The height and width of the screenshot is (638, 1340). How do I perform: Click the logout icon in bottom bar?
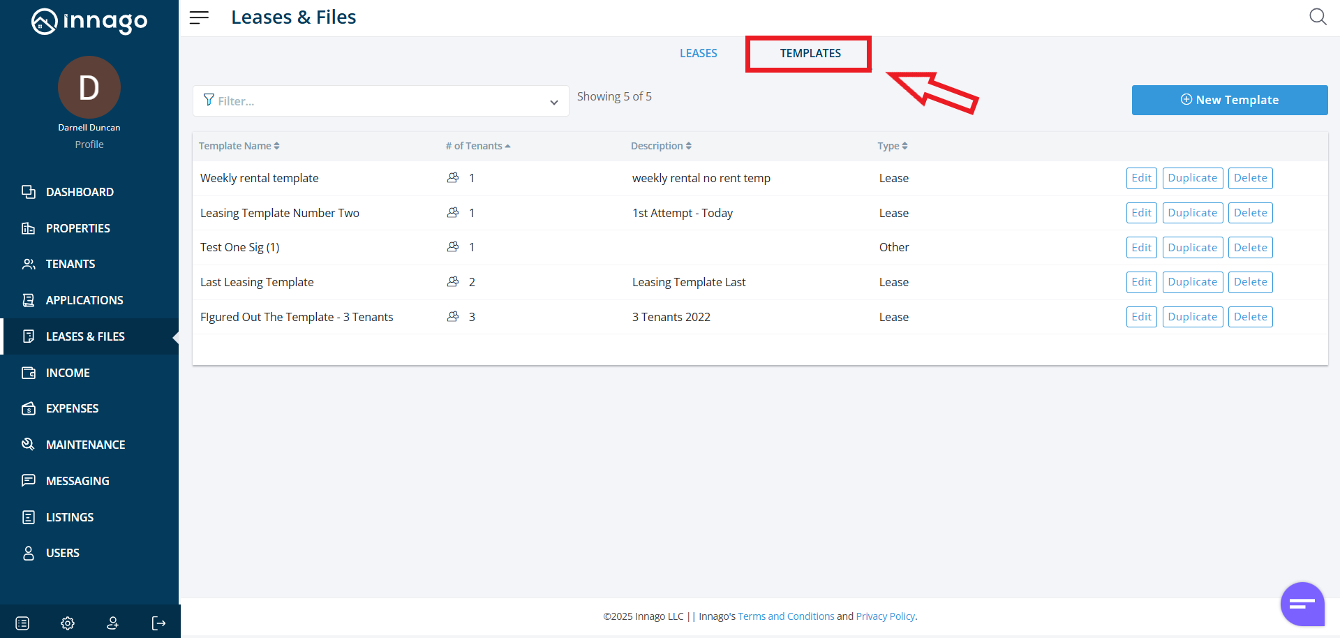(x=158, y=623)
